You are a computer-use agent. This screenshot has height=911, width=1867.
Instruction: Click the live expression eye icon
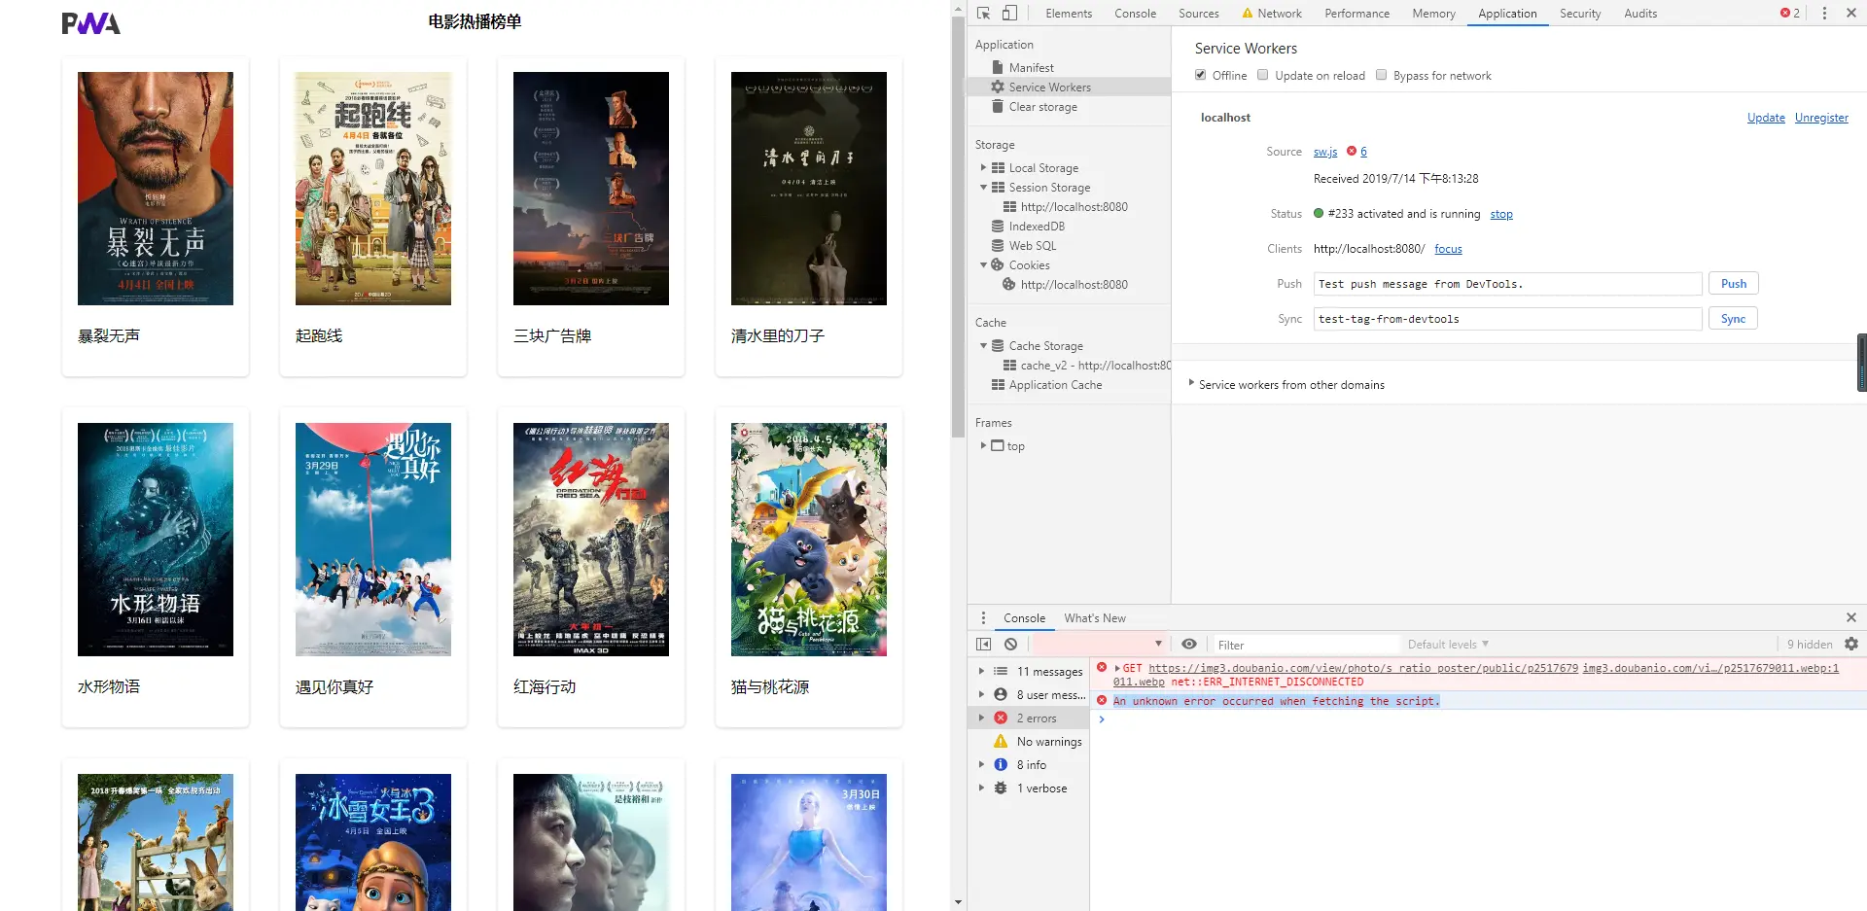[1188, 644]
